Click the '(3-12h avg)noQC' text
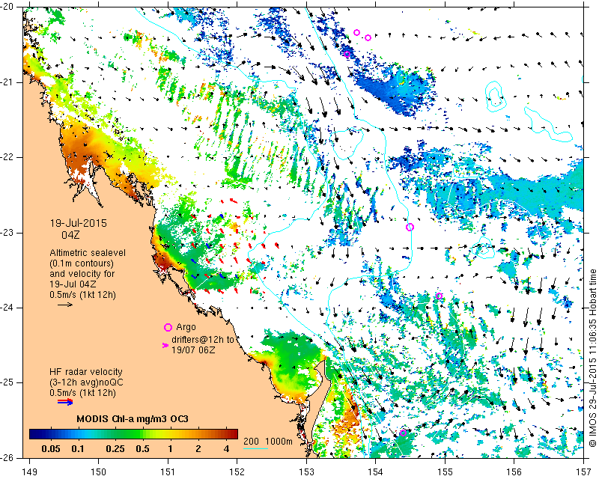This screenshot has height=479, width=599. (86, 382)
